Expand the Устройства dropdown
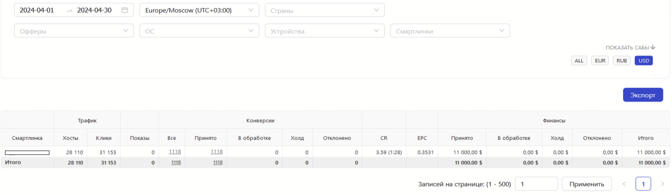The image size is (672, 195). point(325,31)
